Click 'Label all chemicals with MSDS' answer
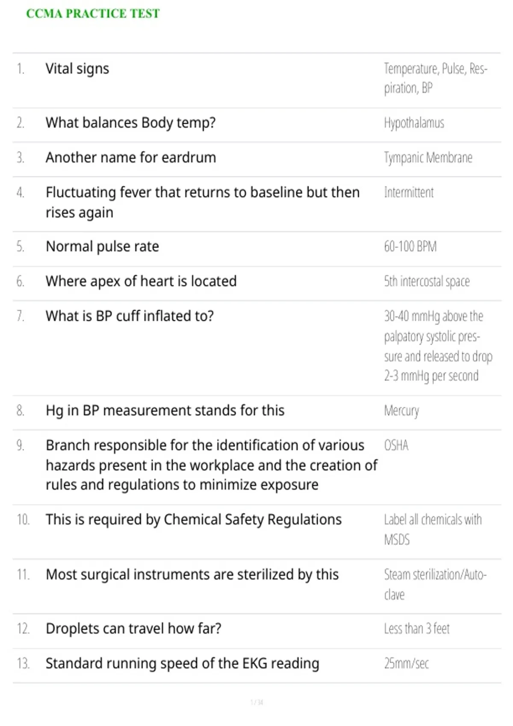This screenshot has width=513, height=726. [x=433, y=530]
